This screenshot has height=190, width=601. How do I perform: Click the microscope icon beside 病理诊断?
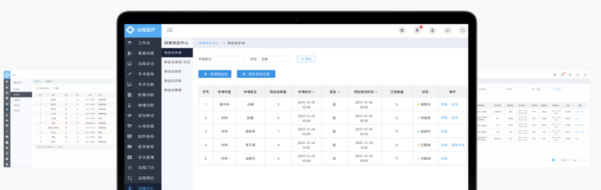(x=129, y=105)
